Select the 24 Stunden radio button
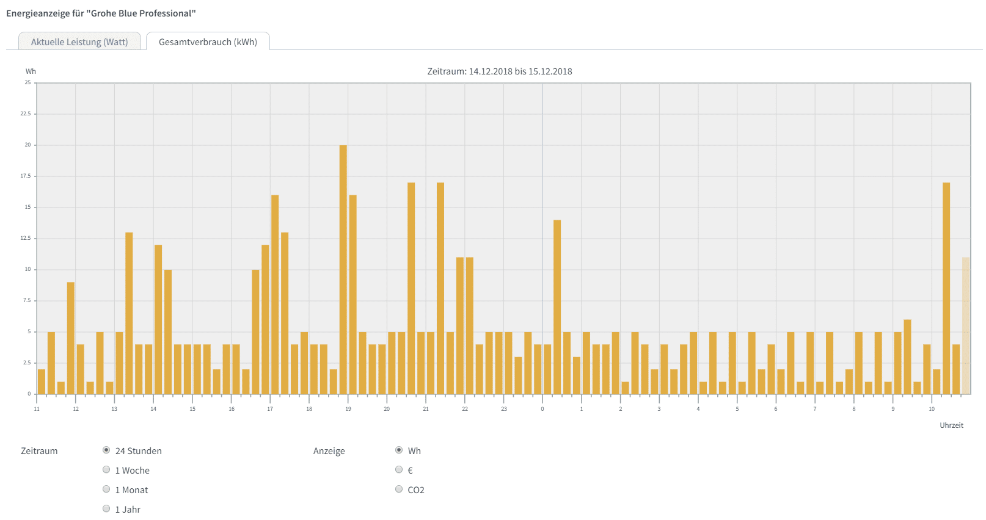 [x=106, y=450]
